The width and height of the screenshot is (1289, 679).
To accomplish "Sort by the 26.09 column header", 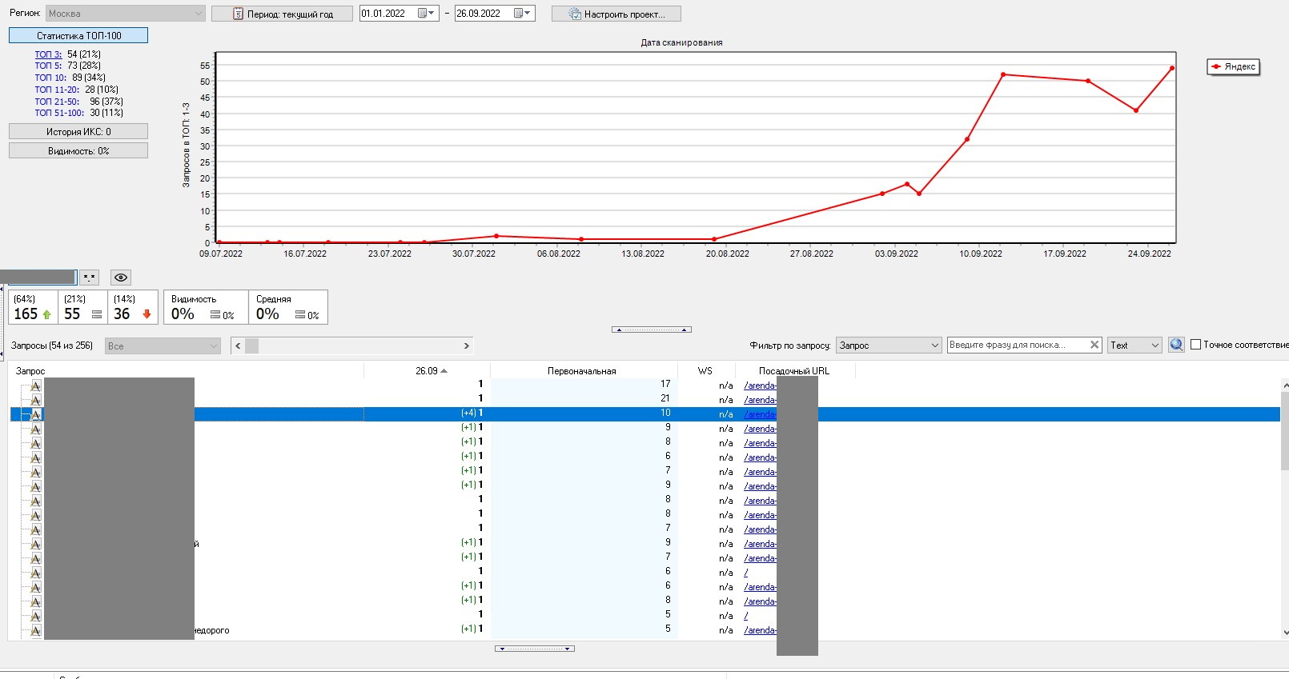I will click(428, 371).
